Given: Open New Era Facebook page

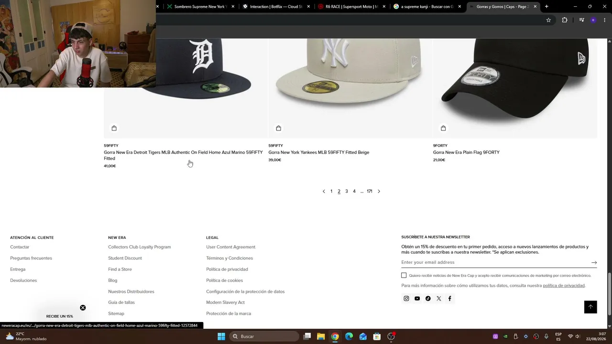Looking at the screenshot, I should tap(449, 299).
